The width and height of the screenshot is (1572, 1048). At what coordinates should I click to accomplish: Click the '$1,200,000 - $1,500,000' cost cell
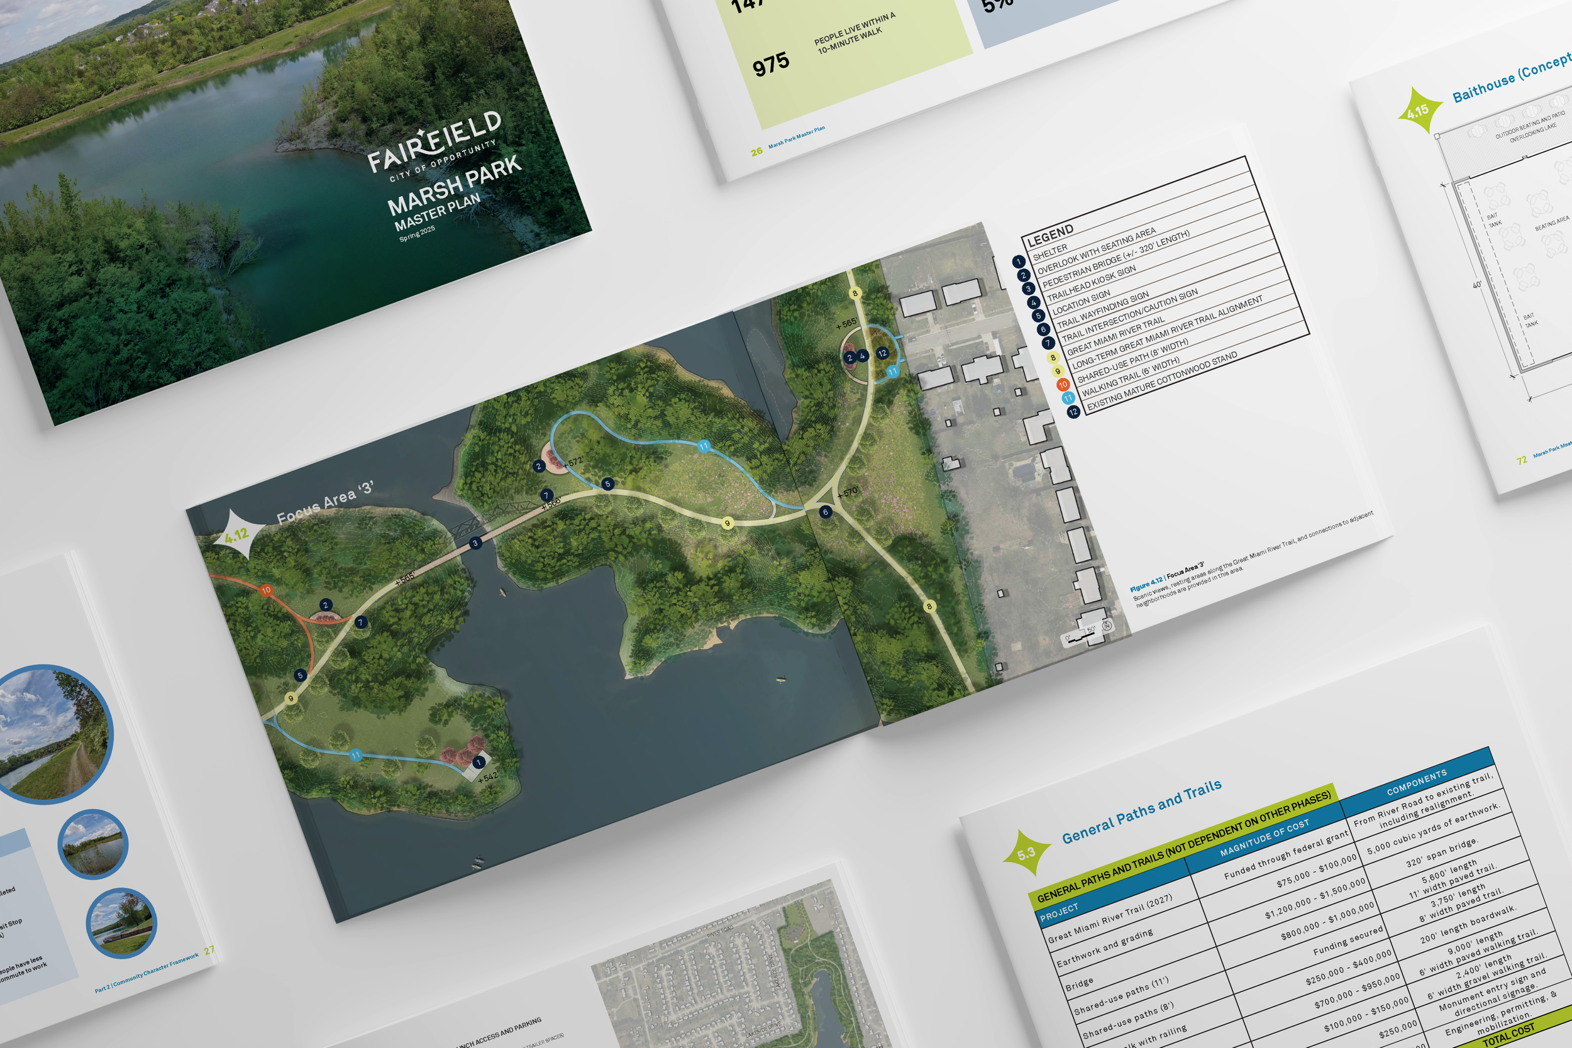(1315, 898)
